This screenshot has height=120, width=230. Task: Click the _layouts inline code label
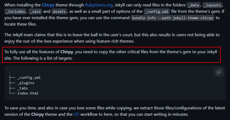coord(212,5)
